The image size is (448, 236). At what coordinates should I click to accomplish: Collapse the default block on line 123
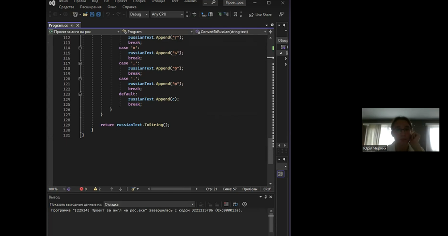tap(80, 94)
